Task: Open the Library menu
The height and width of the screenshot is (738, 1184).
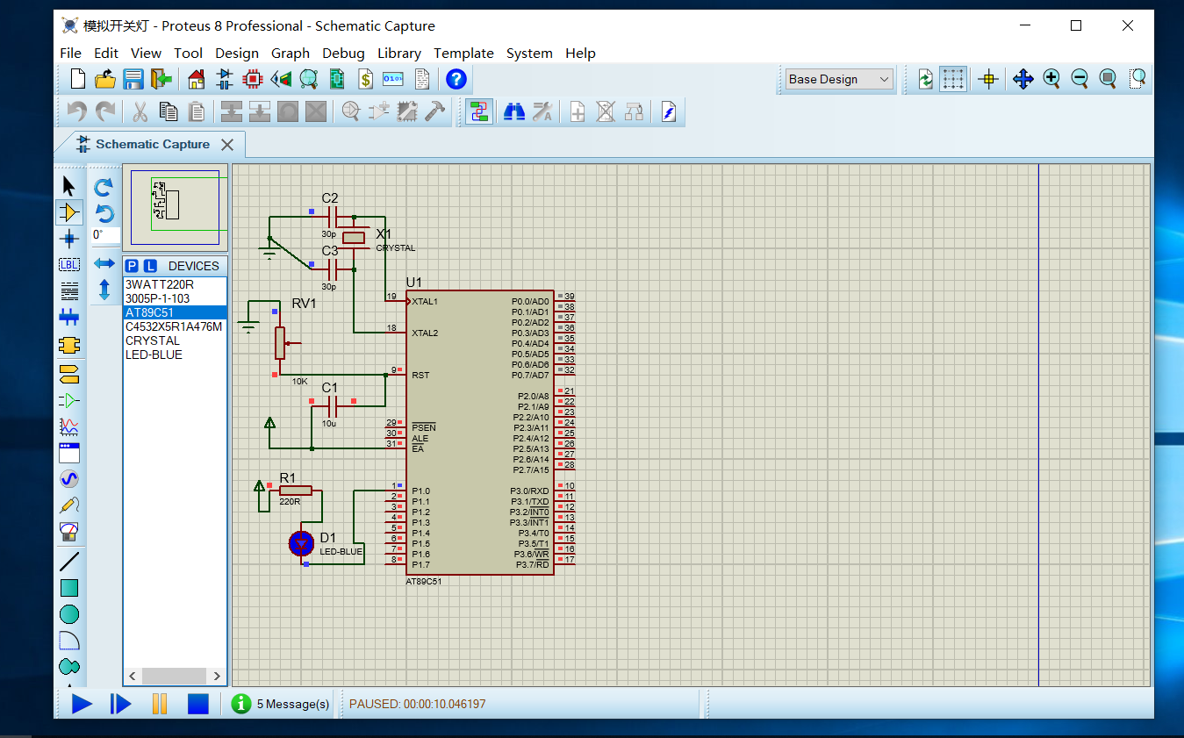Action: [398, 53]
